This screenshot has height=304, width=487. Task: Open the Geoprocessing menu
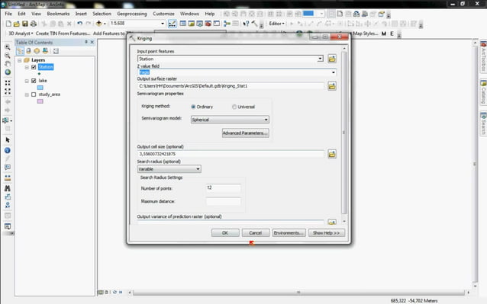click(132, 14)
